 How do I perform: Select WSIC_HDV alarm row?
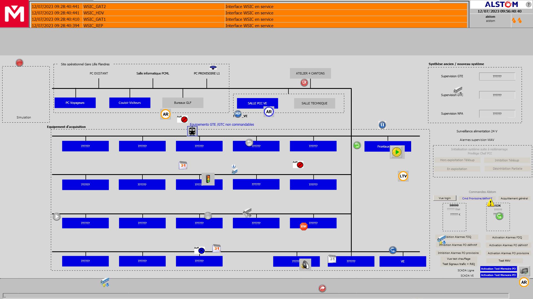tap(249, 13)
